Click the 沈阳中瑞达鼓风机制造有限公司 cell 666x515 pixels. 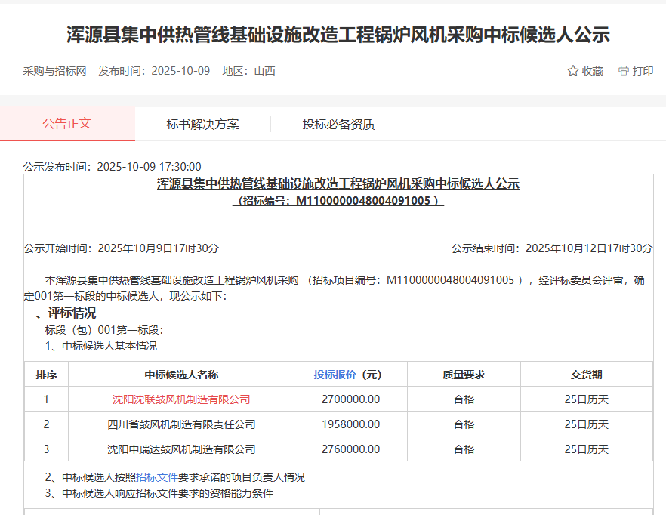pyautogui.click(x=181, y=449)
